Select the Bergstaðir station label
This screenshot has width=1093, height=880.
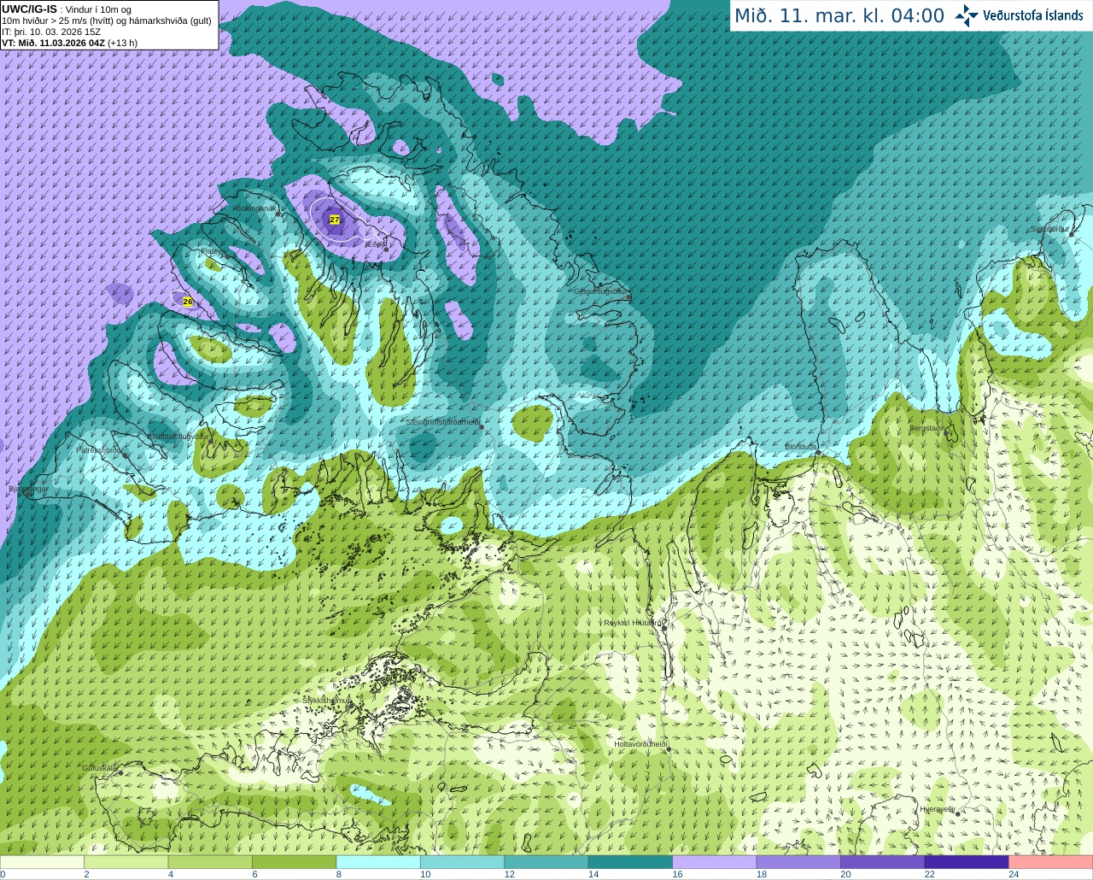pyautogui.click(x=928, y=428)
